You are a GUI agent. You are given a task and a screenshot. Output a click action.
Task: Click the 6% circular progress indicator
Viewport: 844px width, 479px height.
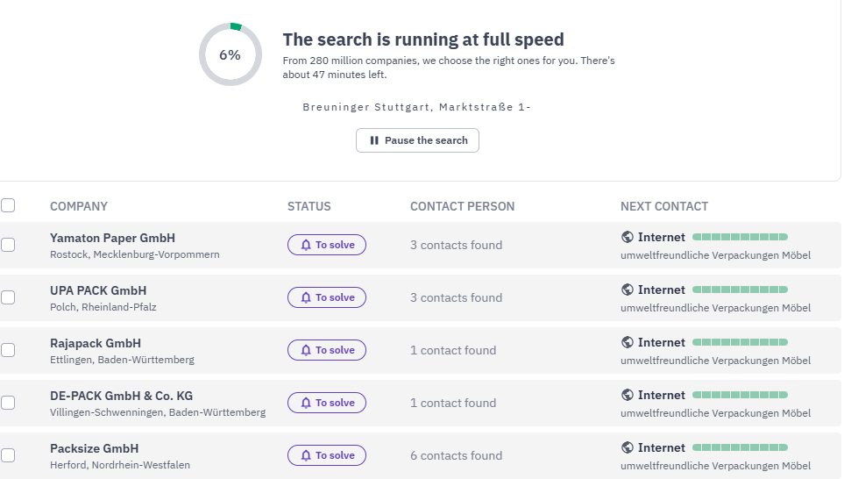231,54
